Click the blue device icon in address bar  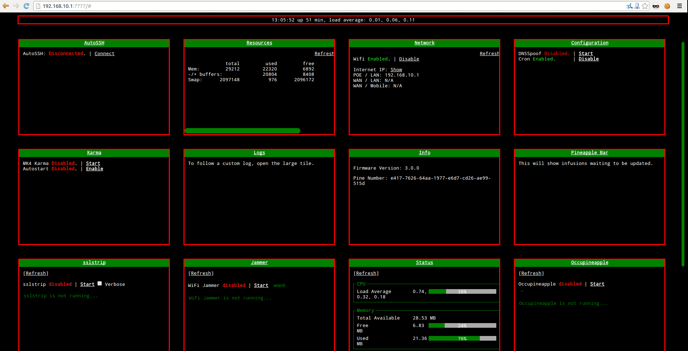point(637,6)
